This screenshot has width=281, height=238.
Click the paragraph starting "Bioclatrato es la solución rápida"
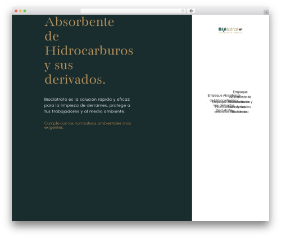[x=87, y=105]
